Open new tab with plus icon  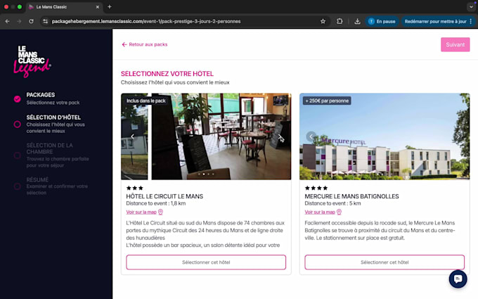pos(110,7)
